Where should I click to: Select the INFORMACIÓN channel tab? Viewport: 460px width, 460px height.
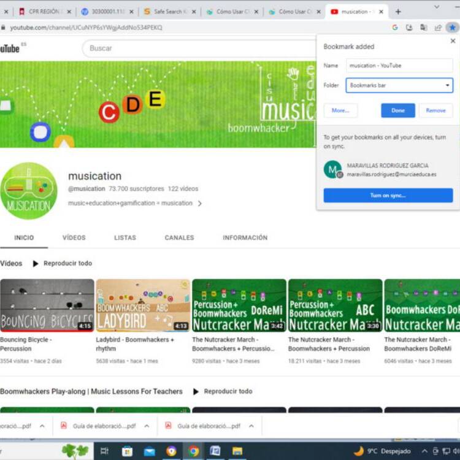click(x=245, y=237)
